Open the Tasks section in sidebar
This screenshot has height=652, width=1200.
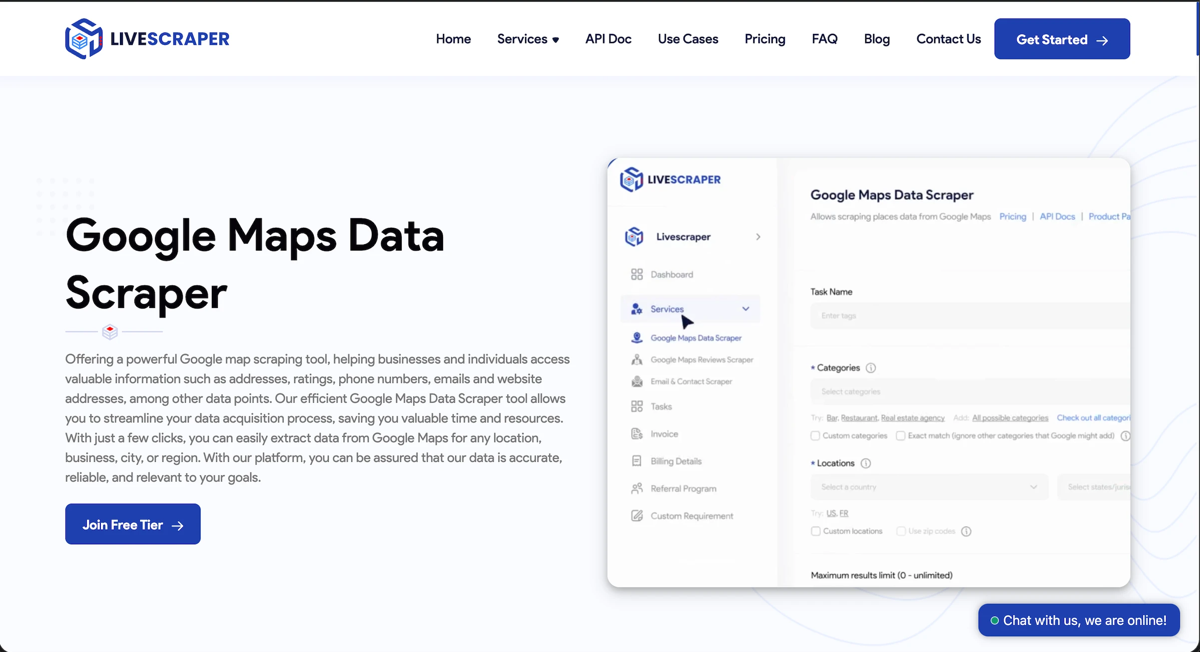(660, 406)
